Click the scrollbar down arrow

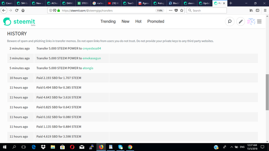click(267, 141)
